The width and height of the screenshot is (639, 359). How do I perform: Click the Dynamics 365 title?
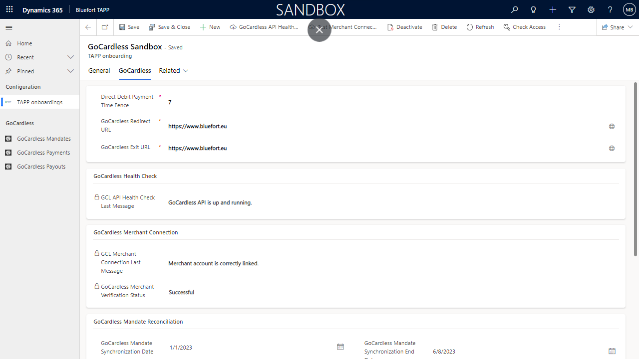point(42,10)
